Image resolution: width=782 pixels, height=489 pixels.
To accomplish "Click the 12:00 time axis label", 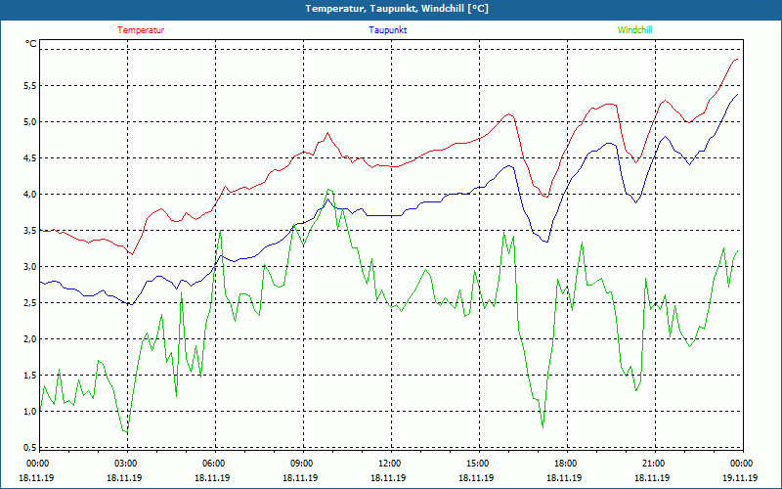I will coord(389,464).
